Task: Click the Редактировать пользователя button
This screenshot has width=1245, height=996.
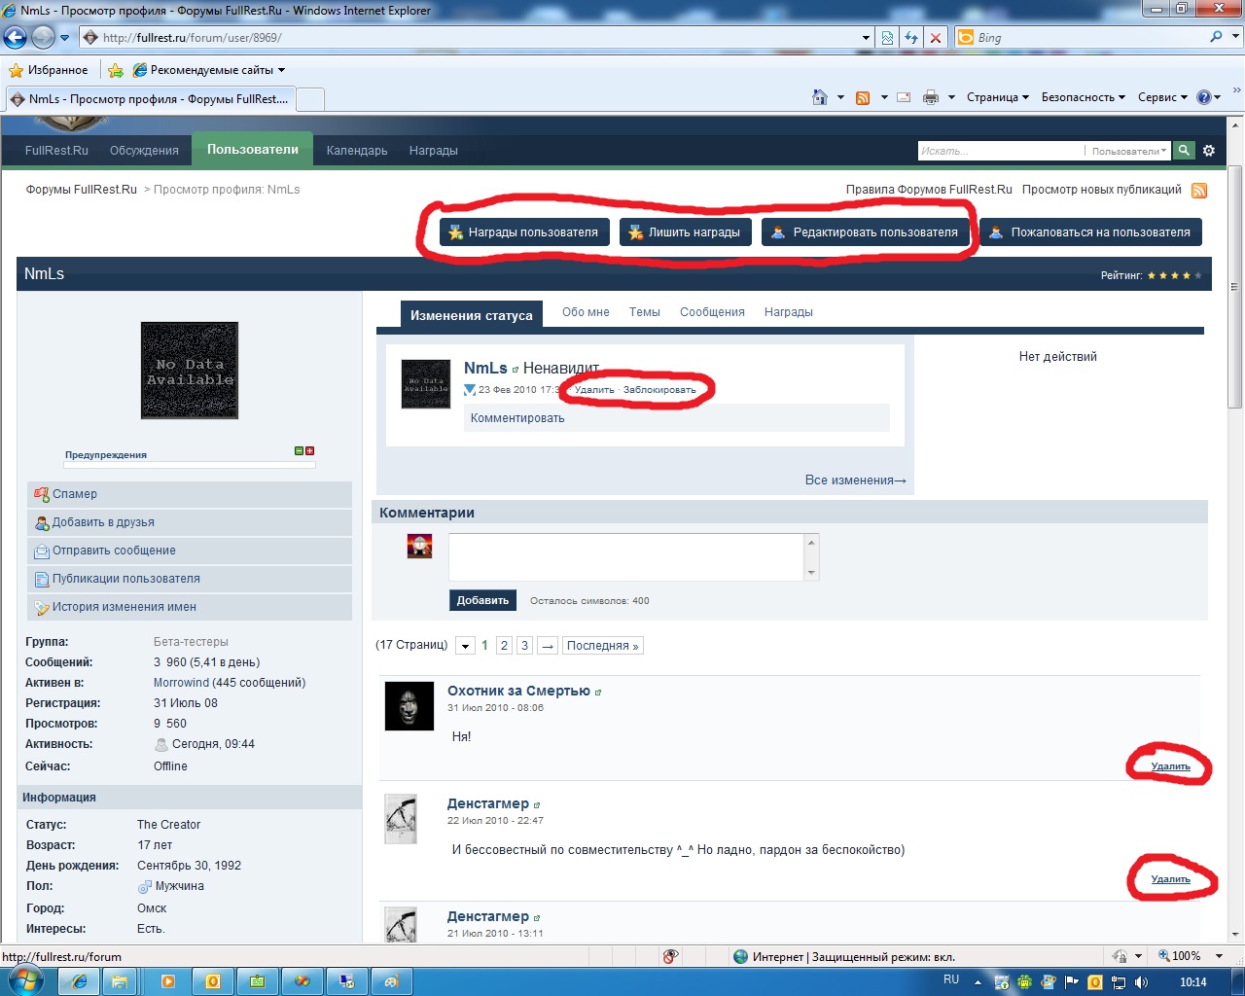Action: pyautogui.click(x=866, y=232)
